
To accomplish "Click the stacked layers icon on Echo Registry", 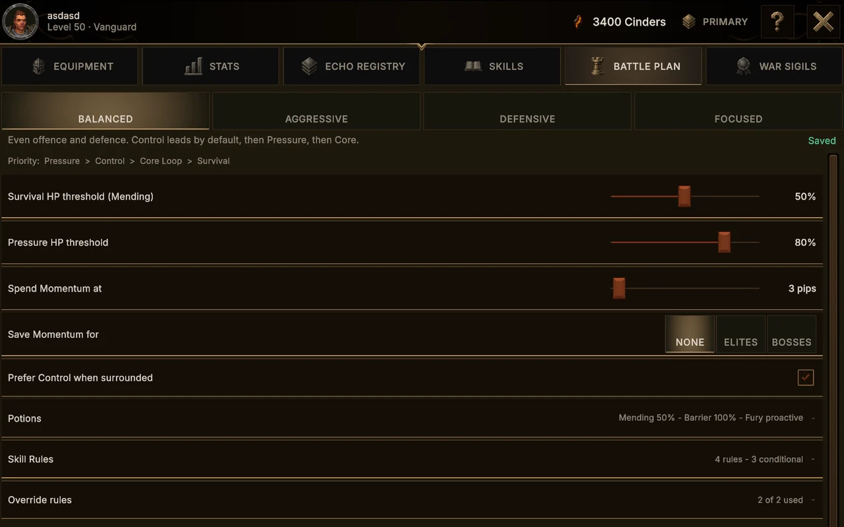I will pyautogui.click(x=309, y=66).
